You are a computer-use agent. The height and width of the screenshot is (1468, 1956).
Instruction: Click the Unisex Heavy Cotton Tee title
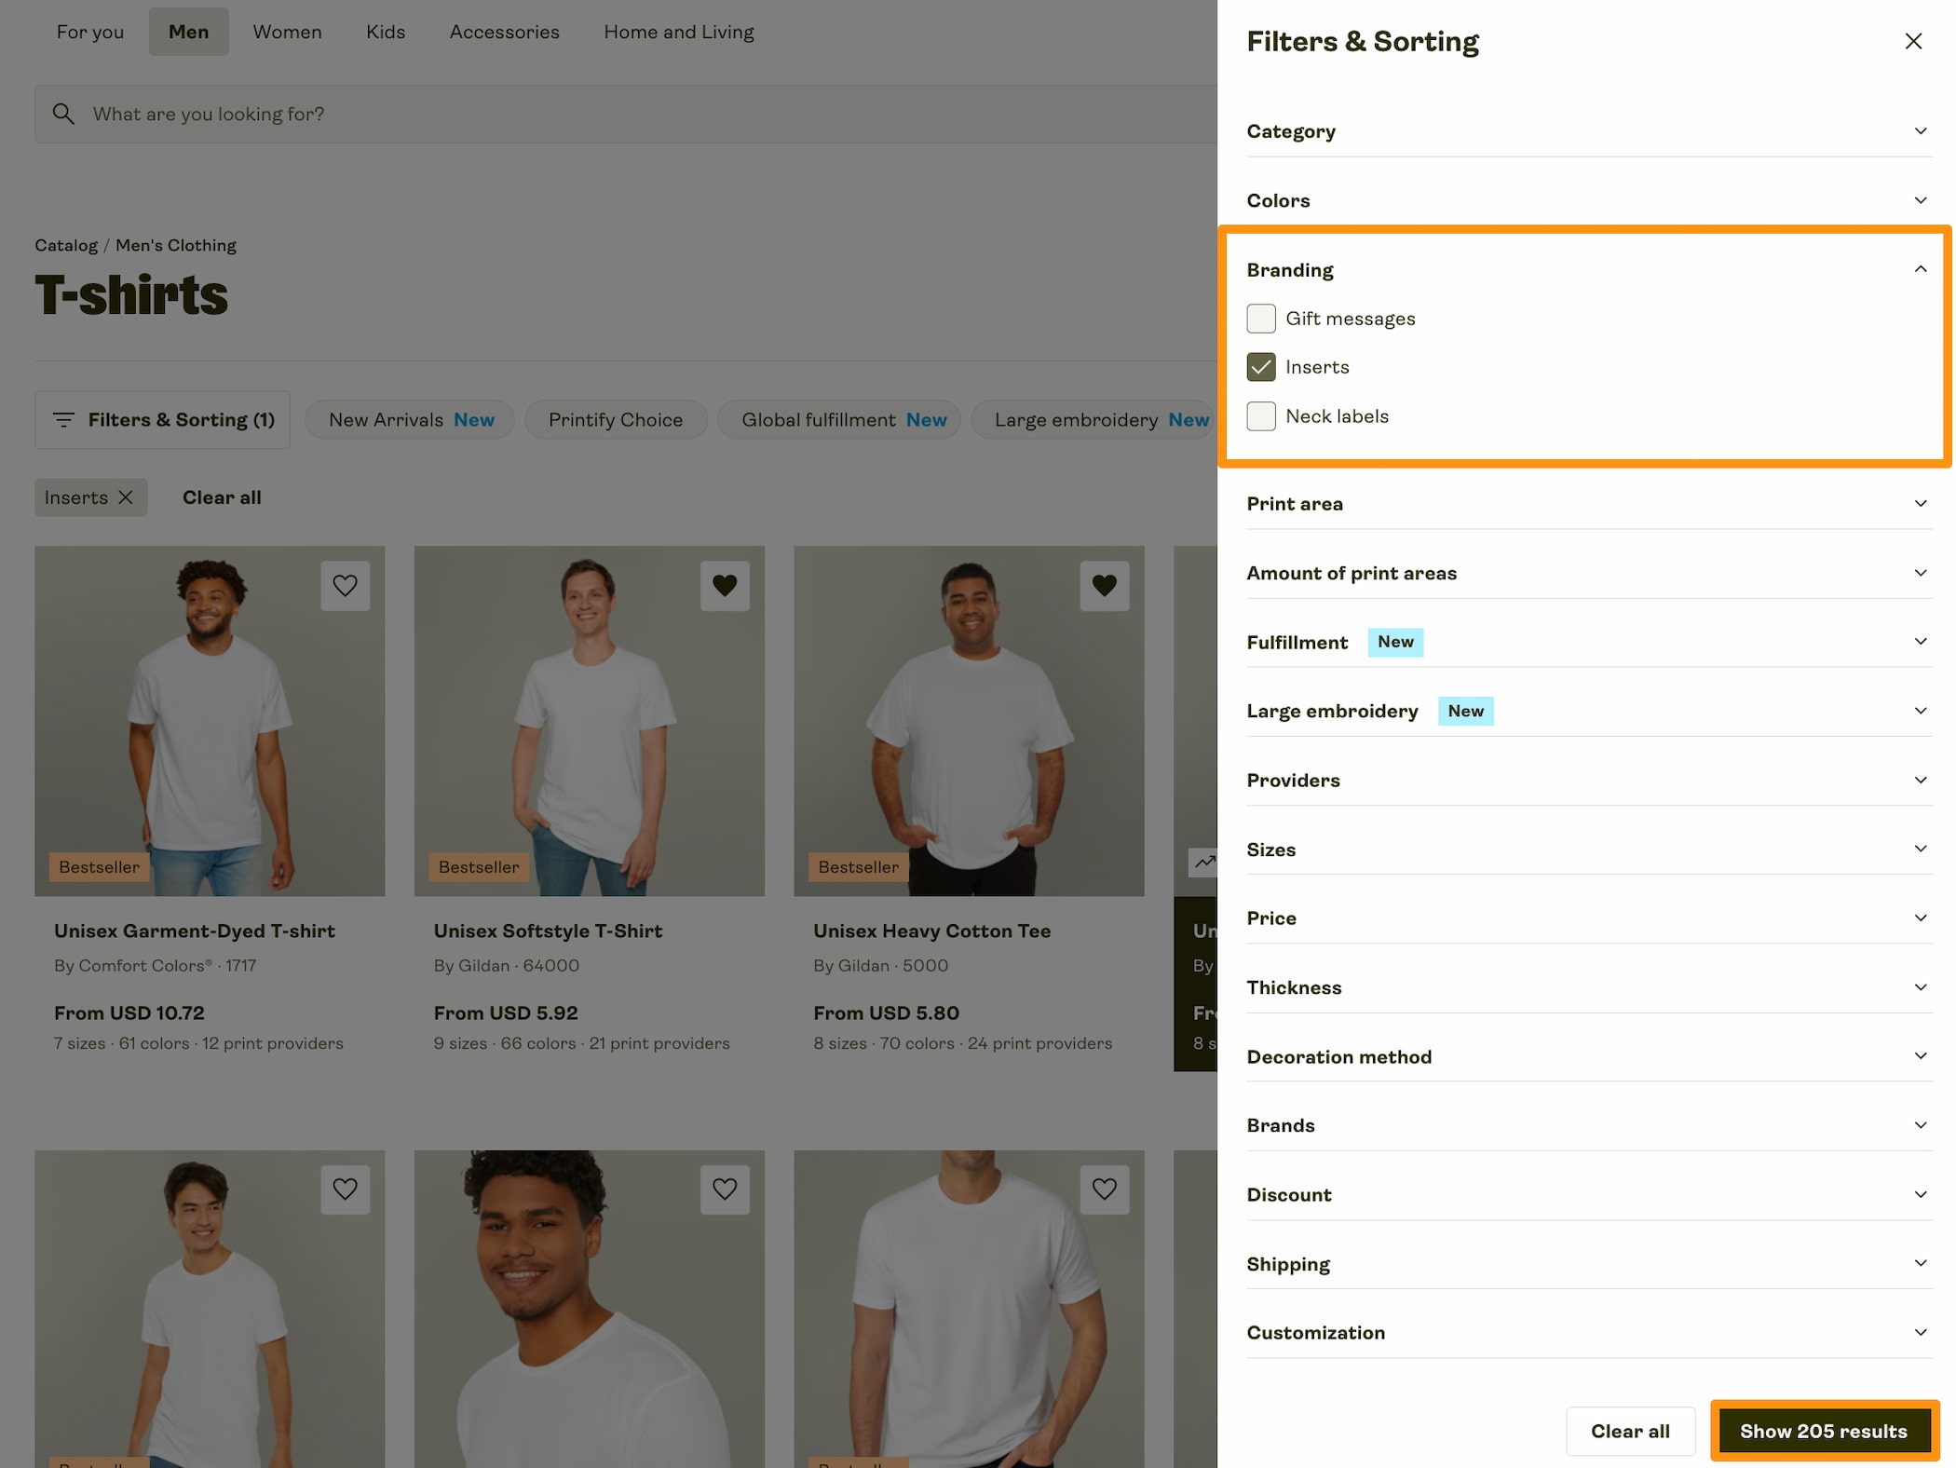[931, 931]
